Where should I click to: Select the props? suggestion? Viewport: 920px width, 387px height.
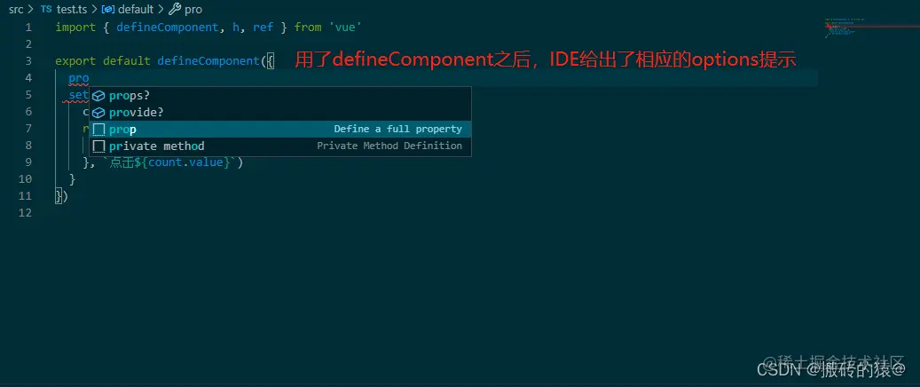[x=280, y=96]
